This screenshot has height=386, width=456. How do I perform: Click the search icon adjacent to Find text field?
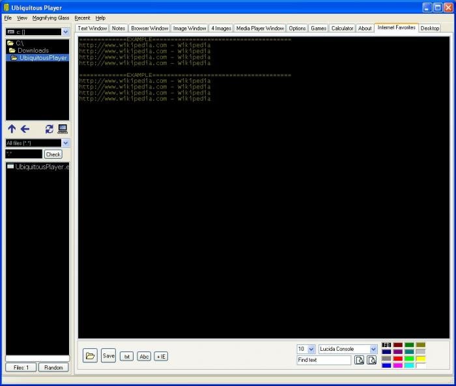(x=360, y=360)
